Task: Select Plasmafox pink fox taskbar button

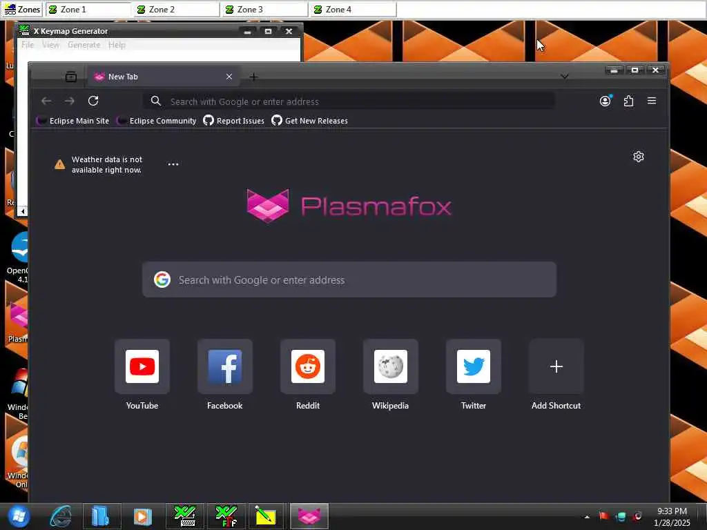Action: pos(309,516)
